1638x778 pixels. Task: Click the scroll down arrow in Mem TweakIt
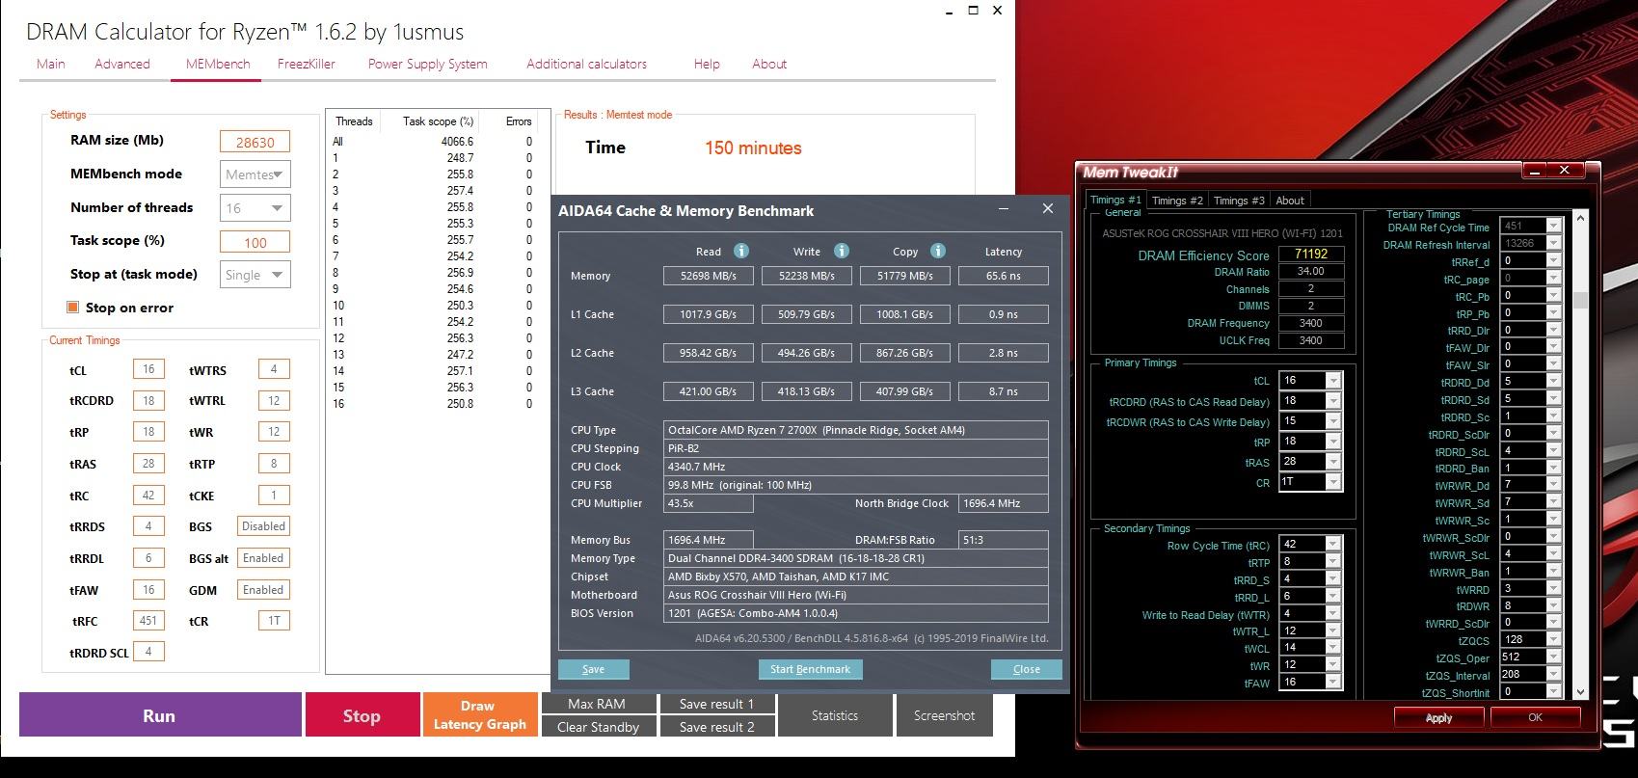tap(1579, 692)
